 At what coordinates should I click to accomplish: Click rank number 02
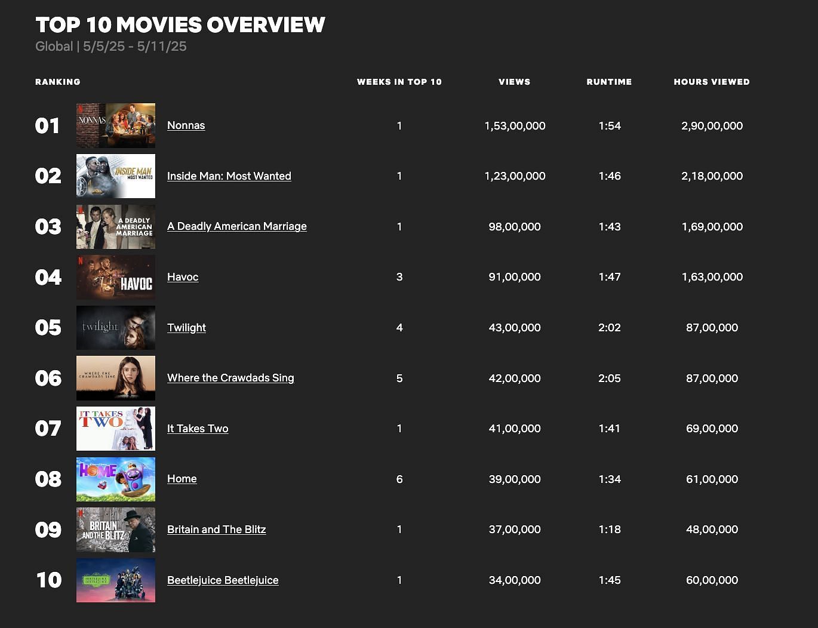coord(48,176)
